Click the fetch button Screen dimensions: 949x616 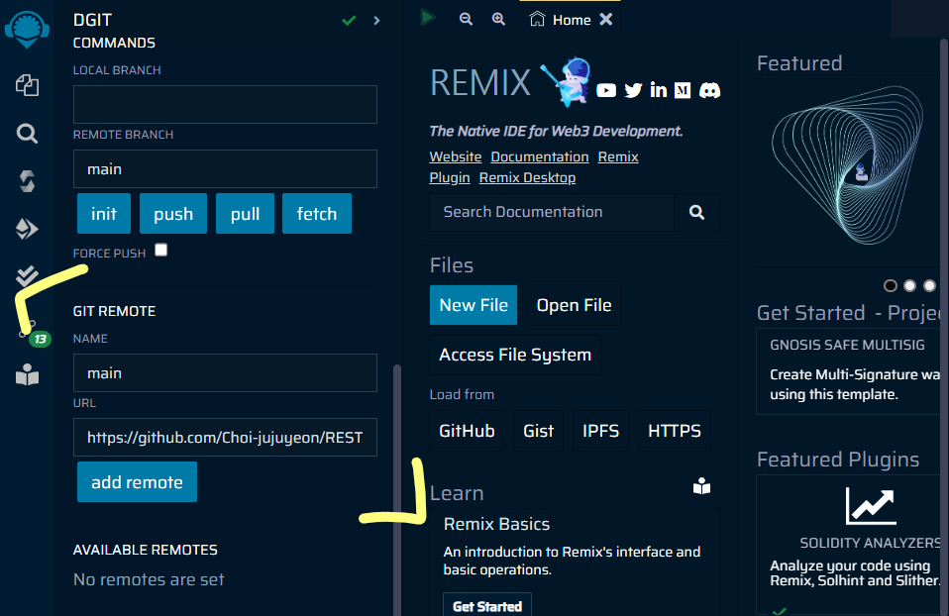coord(317,214)
